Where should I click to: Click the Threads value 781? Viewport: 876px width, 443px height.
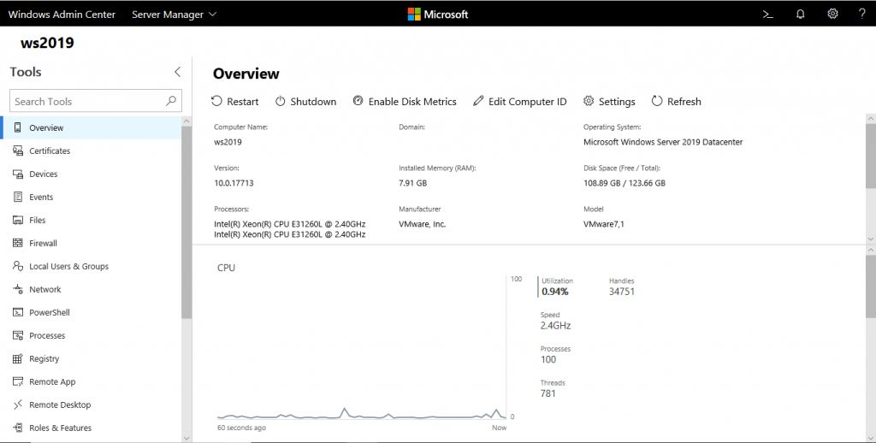(548, 393)
